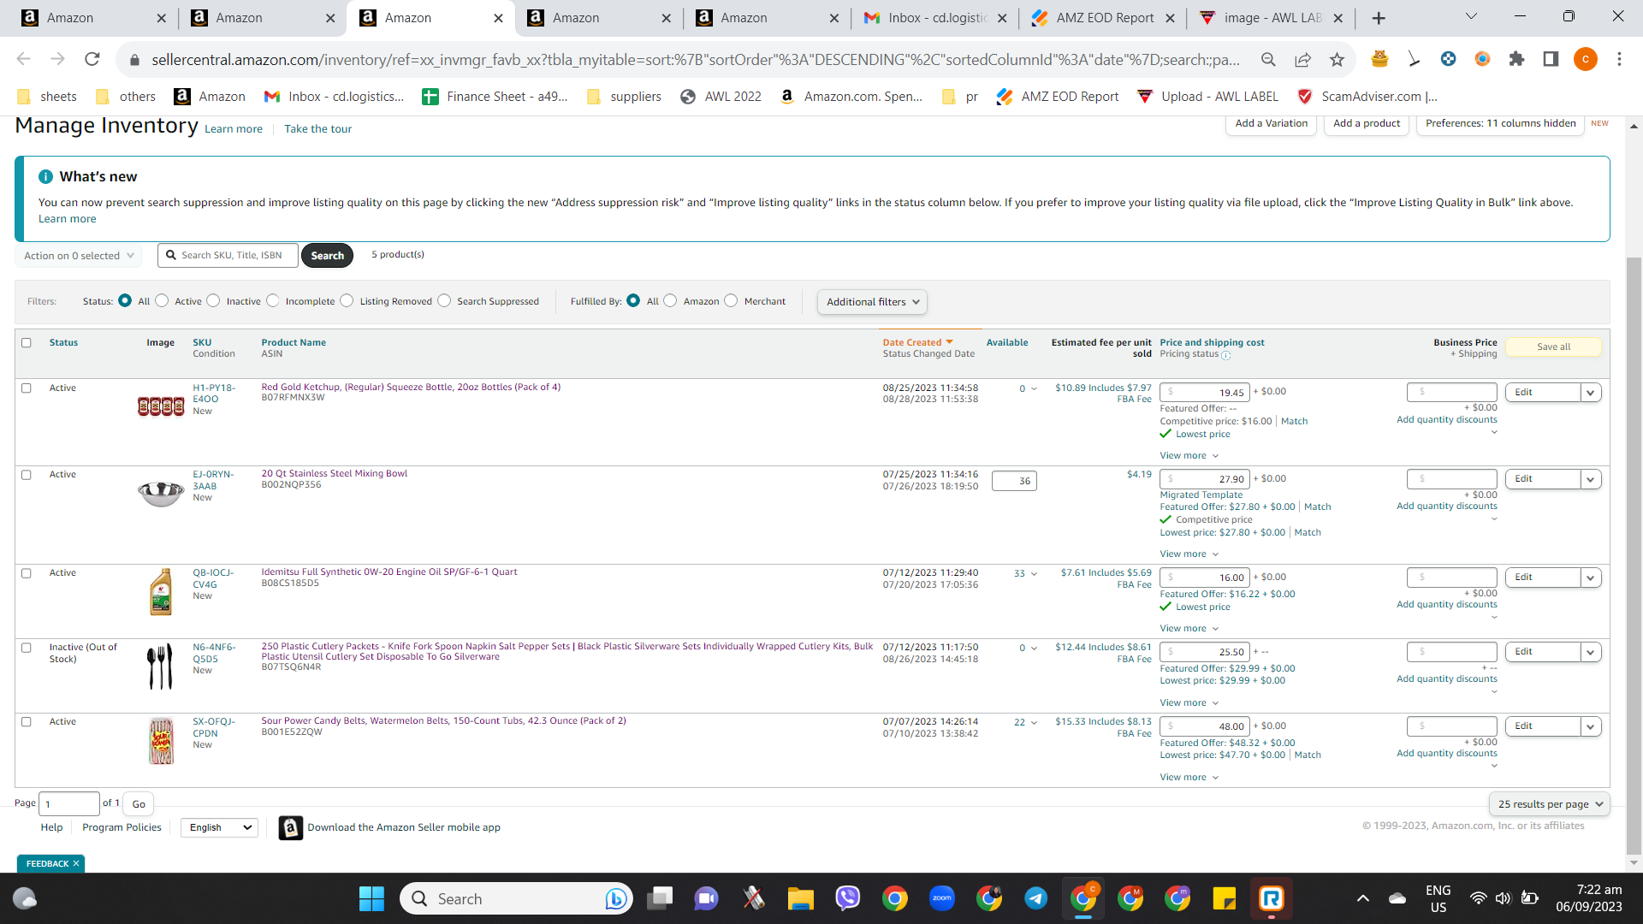Select Amazon under Fulfilled By filter
The height and width of the screenshot is (924, 1643).
pyautogui.click(x=670, y=300)
